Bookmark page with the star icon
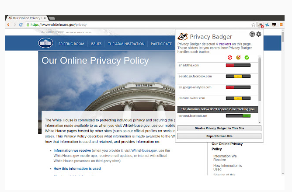 point(254,24)
